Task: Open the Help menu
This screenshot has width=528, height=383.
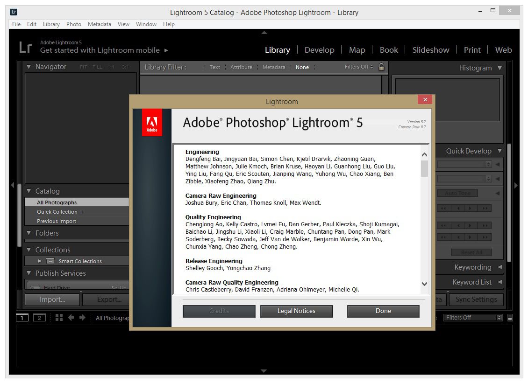Action: (169, 24)
